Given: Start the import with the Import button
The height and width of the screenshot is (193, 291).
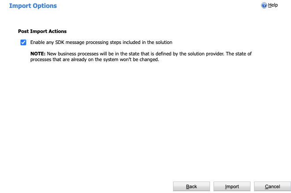Looking at the screenshot, I should pyautogui.click(x=232, y=186).
